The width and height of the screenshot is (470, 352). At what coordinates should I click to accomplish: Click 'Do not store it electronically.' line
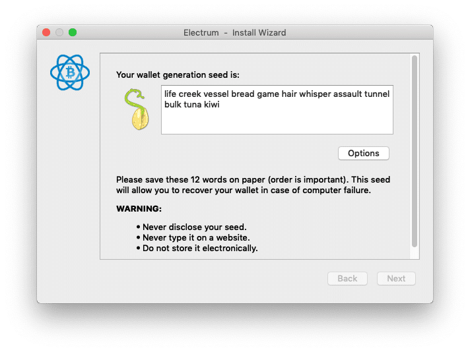click(200, 248)
